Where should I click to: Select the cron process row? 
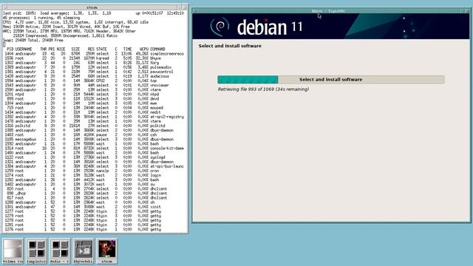(x=95, y=171)
